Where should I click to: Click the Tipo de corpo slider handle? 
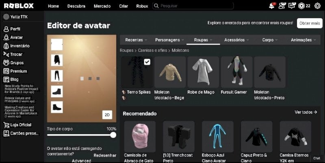pos(113,135)
